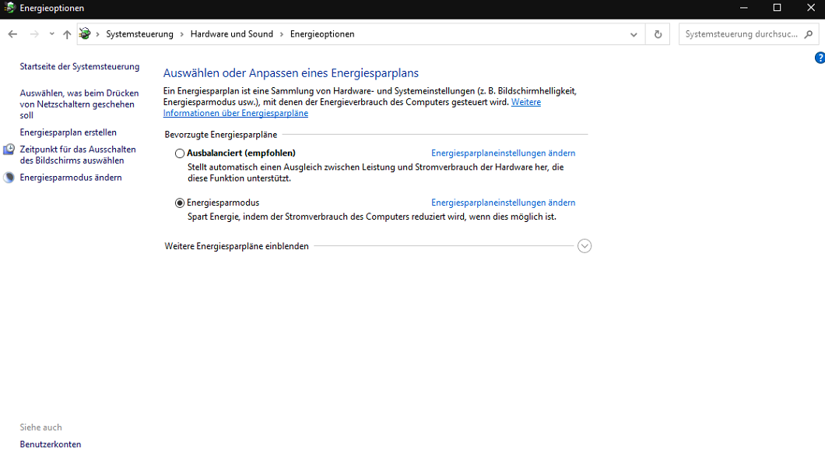825x458 pixels.
Task: Select the Energiesparmodus radio button
Action: [180, 203]
